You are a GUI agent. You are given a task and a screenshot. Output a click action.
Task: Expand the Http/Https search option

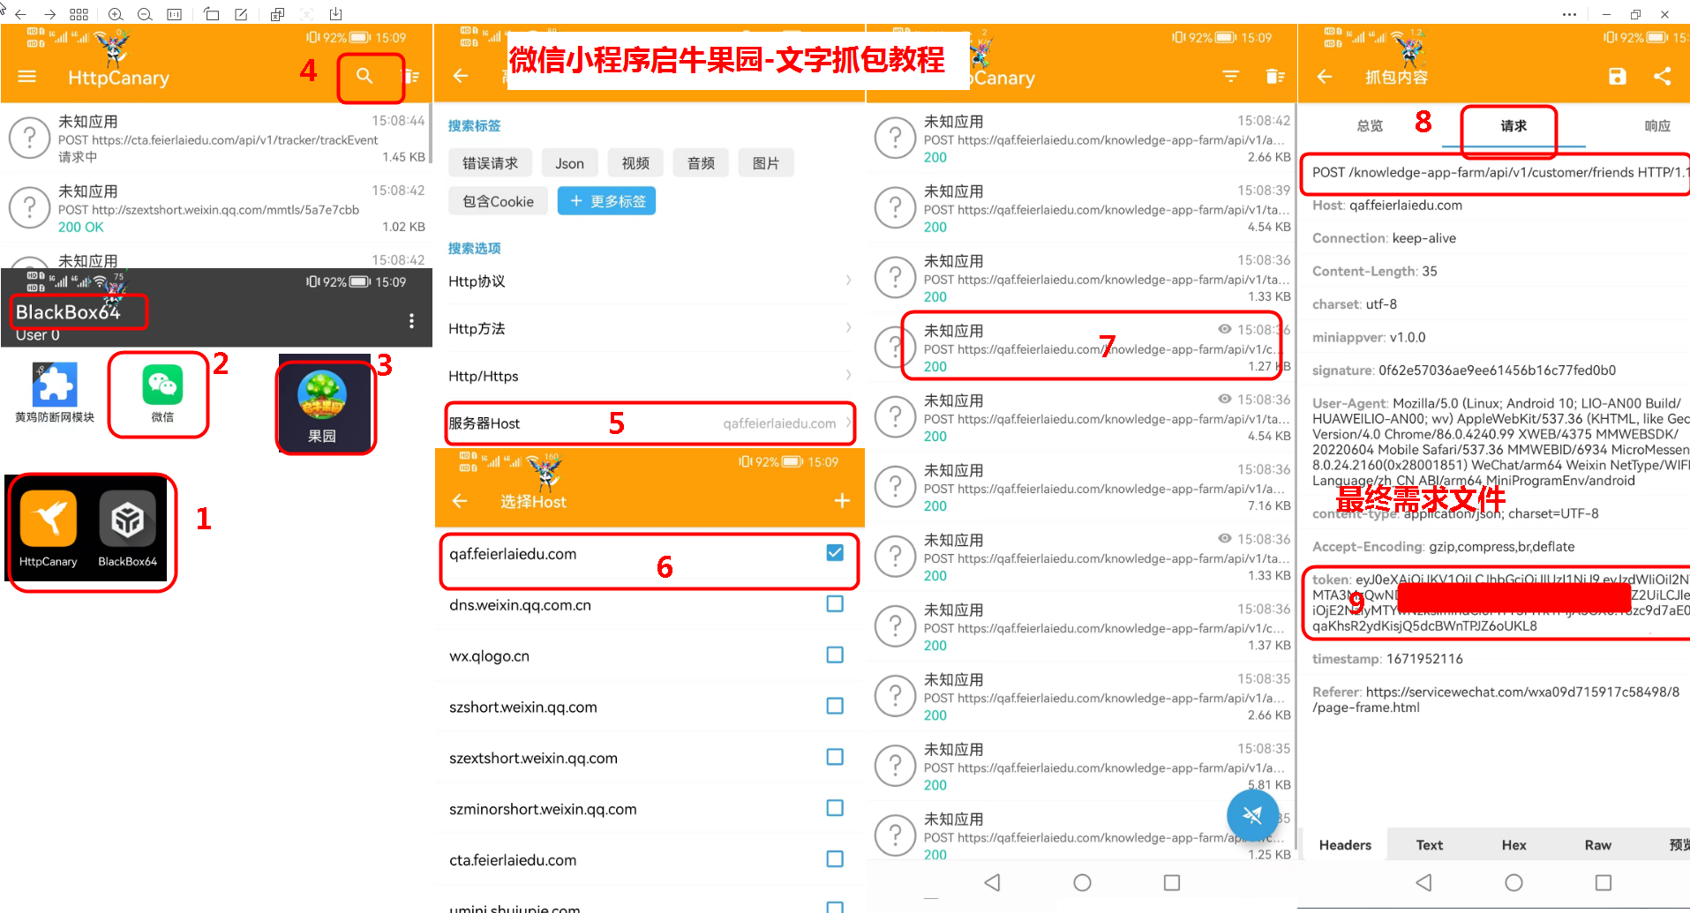tap(650, 376)
